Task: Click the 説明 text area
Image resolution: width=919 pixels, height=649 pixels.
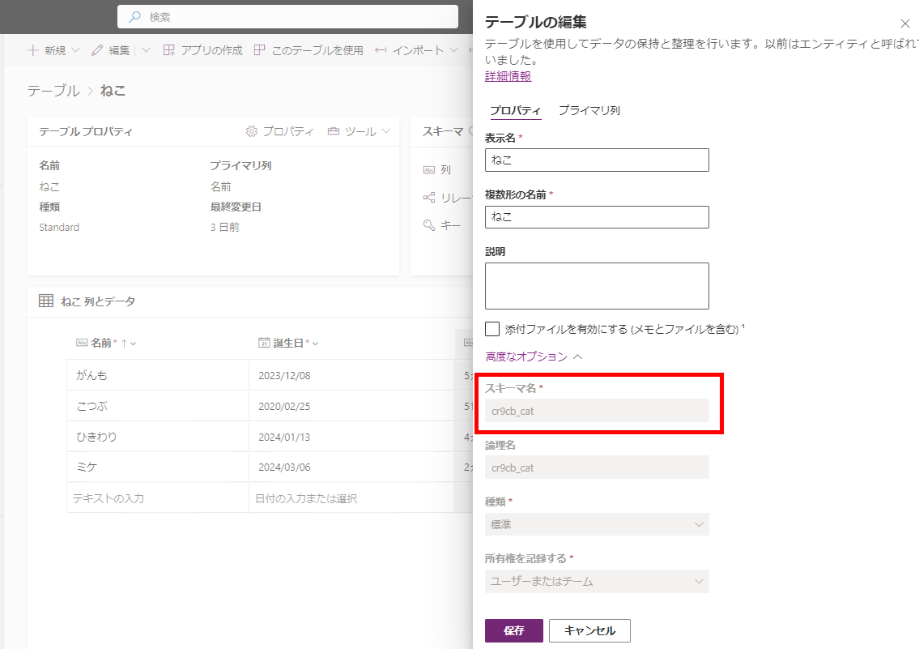Action: click(597, 285)
